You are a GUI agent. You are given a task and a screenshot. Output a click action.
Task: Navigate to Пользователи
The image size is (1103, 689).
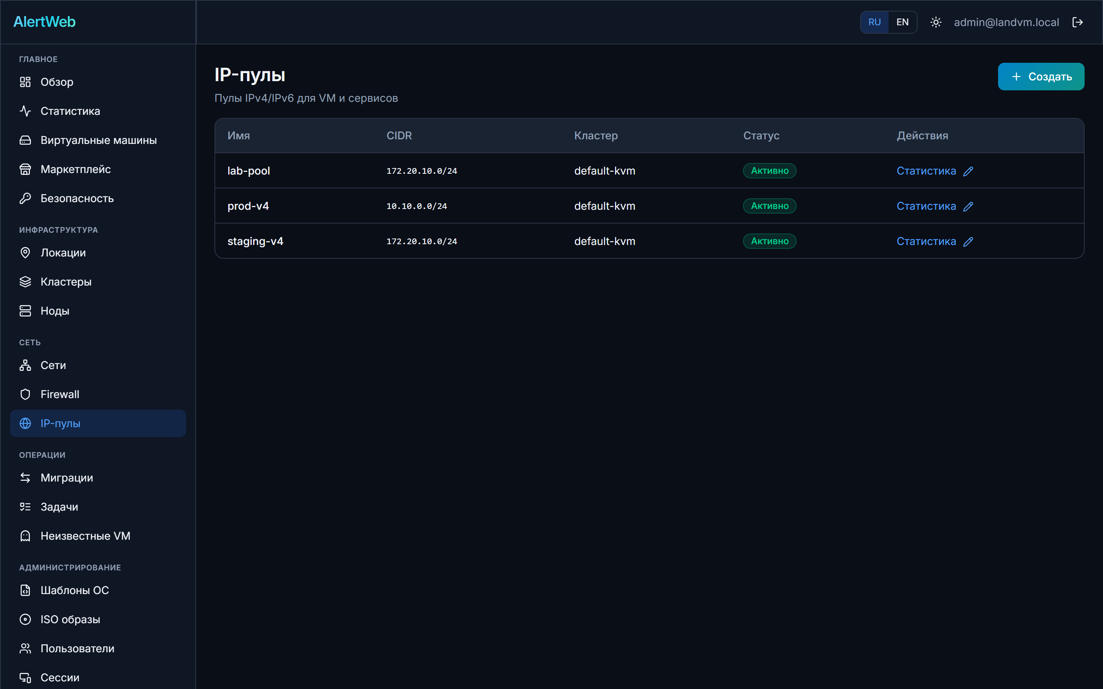(98, 649)
